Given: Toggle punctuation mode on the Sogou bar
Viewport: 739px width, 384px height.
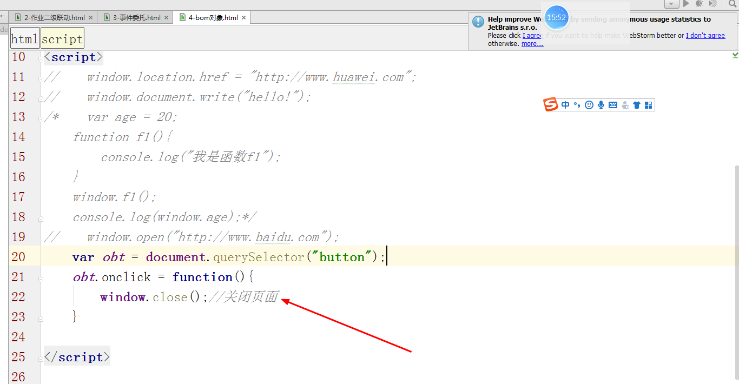Looking at the screenshot, I should point(577,105).
